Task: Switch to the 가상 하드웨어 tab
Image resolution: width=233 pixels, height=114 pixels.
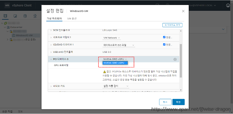Action: tap(54, 19)
